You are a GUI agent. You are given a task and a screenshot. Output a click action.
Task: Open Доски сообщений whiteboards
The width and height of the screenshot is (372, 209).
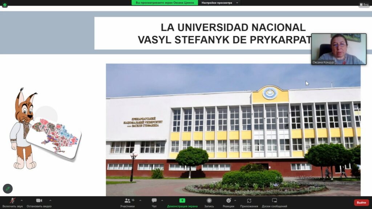pos(274,201)
